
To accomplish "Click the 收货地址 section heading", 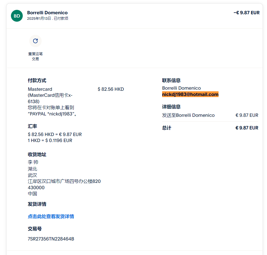I will [37, 154].
